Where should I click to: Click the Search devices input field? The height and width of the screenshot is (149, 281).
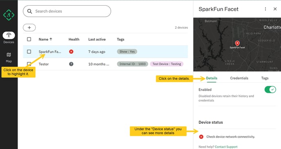coord(67,11)
